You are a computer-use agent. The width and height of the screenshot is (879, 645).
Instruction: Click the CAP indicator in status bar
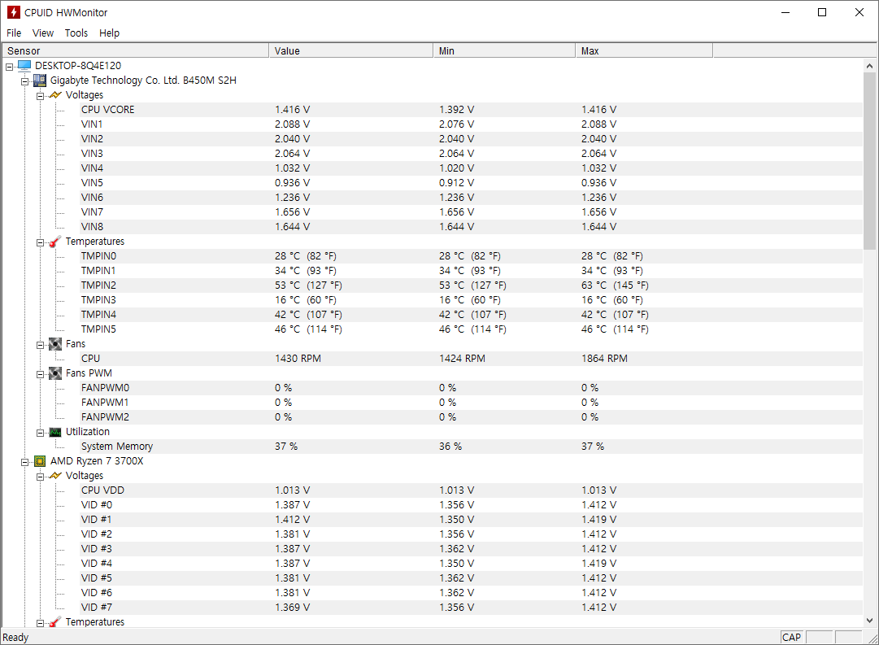tap(791, 638)
